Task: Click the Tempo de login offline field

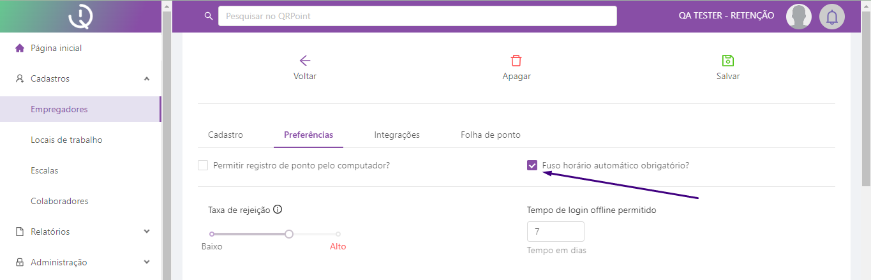Action: (x=555, y=232)
